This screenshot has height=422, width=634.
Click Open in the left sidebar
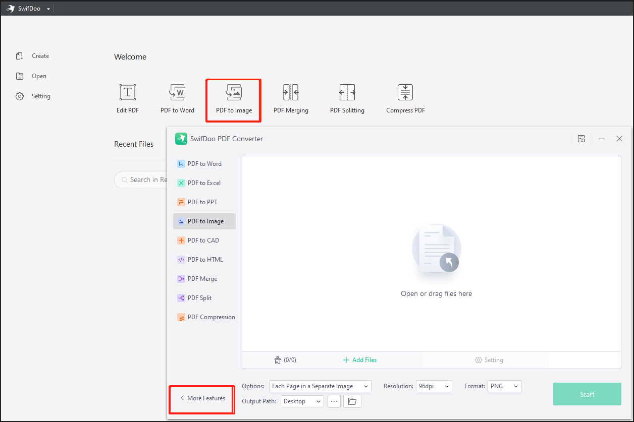click(x=31, y=76)
